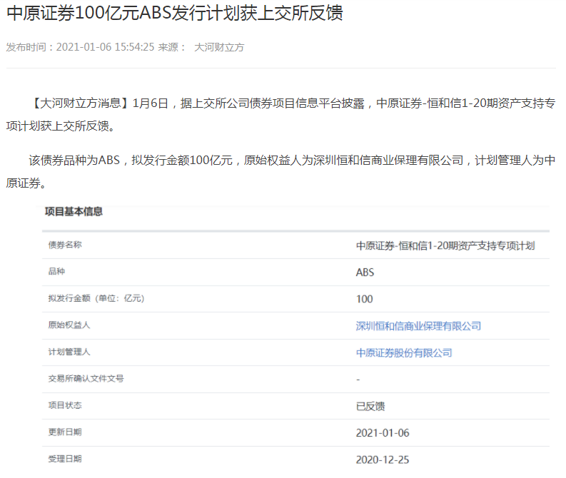Viewport: 566px width, 478px height.
Task: Select the ABS value in 品种 row
Action: (x=365, y=273)
